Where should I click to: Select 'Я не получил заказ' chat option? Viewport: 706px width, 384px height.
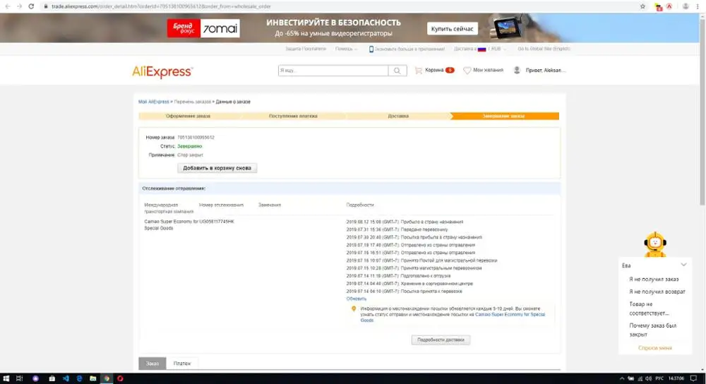tap(654, 280)
